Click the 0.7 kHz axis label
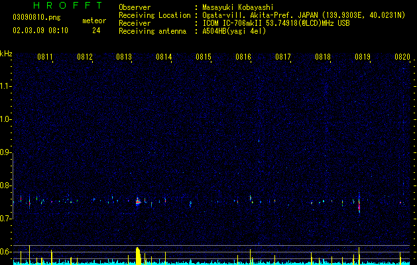Image resolution: width=417 pixels, height=265 pixels. (5, 219)
